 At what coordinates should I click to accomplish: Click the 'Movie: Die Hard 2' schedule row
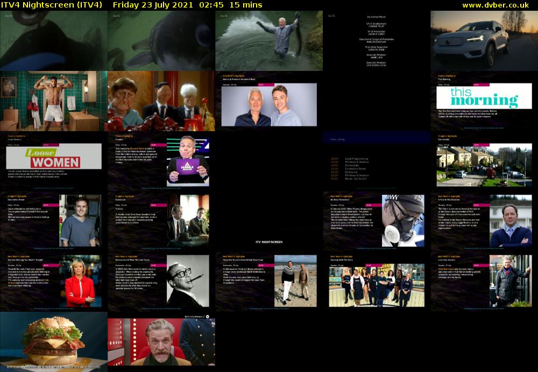click(349, 178)
